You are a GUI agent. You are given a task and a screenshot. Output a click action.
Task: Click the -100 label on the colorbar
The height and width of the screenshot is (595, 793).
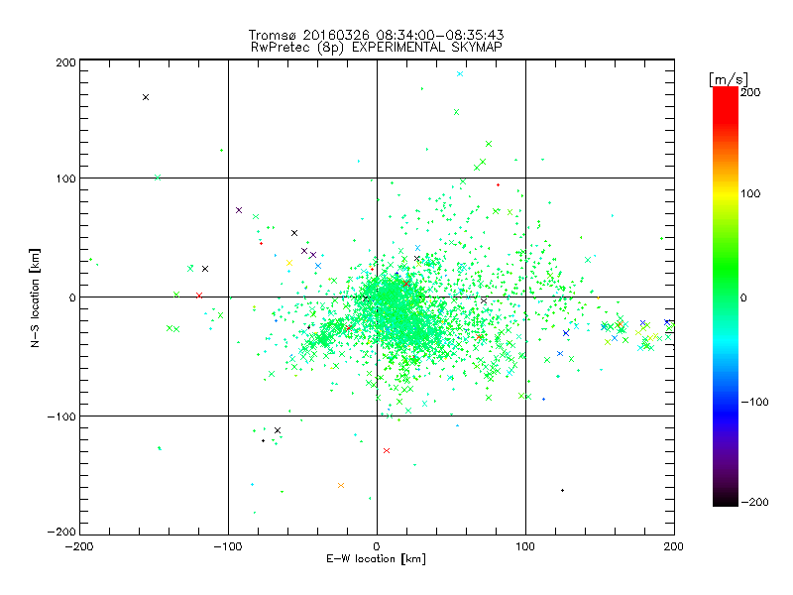(754, 403)
